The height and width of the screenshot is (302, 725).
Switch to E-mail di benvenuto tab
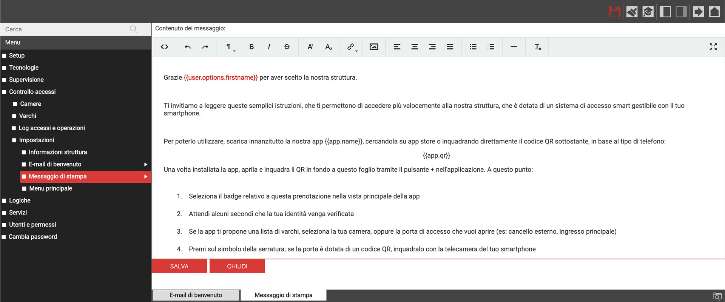[196, 295]
